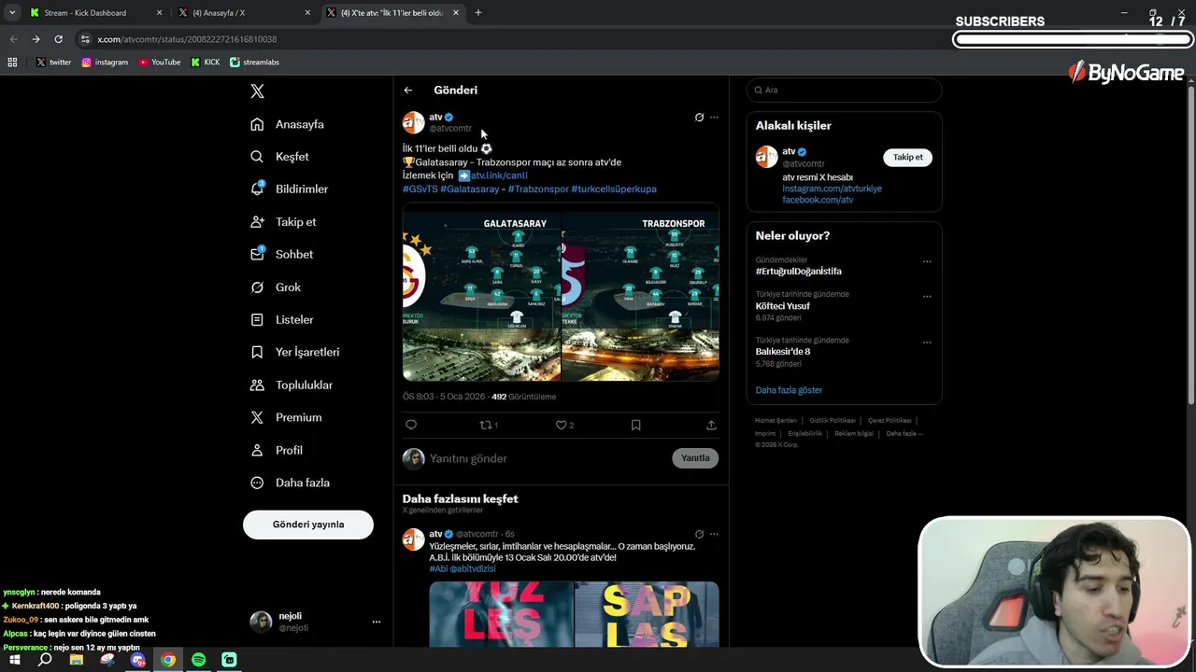Open options for #ErtuğrulDoğanİstifa trend
Viewport: 1196px width, 672px height.
pos(927,262)
